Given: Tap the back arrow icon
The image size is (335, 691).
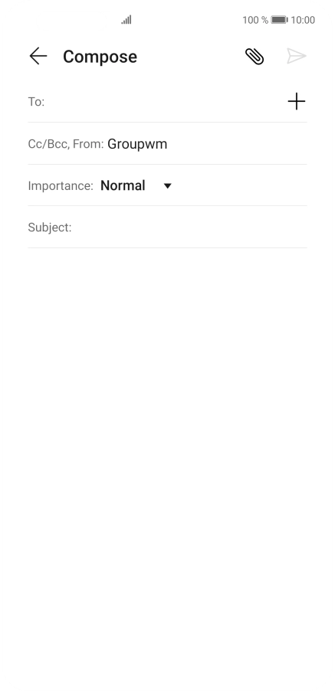Looking at the screenshot, I should pos(38,56).
